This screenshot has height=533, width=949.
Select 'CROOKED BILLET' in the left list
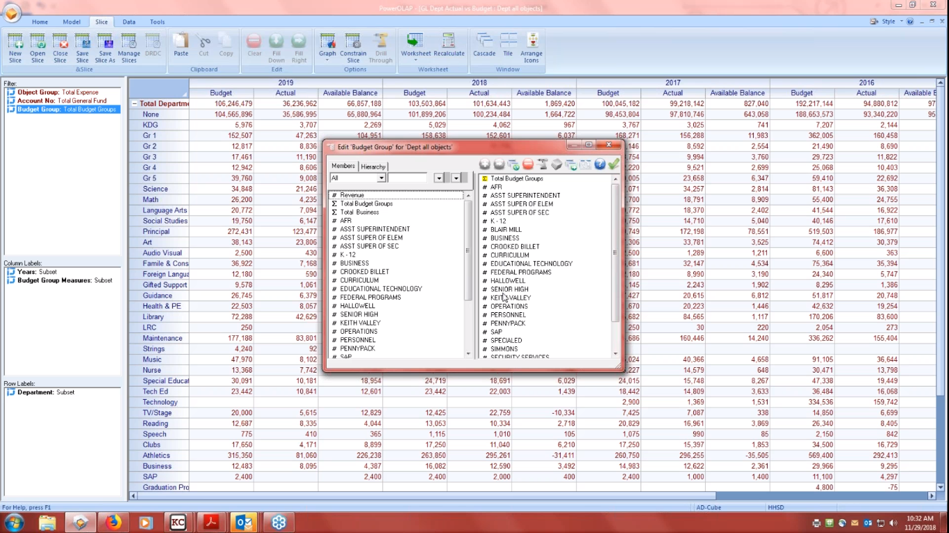(364, 272)
